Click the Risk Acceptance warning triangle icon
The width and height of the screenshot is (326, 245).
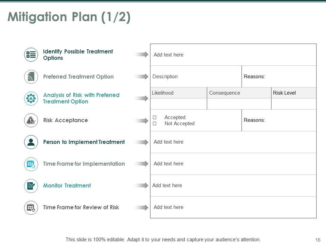[x=31, y=120]
